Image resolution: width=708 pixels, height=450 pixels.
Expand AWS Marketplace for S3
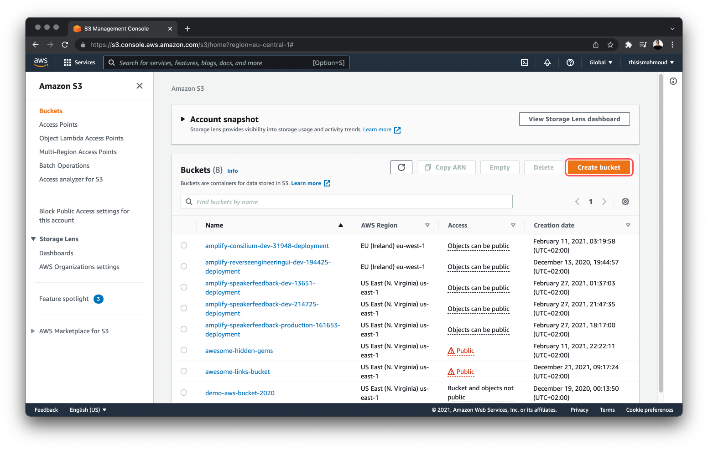[33, 331]
